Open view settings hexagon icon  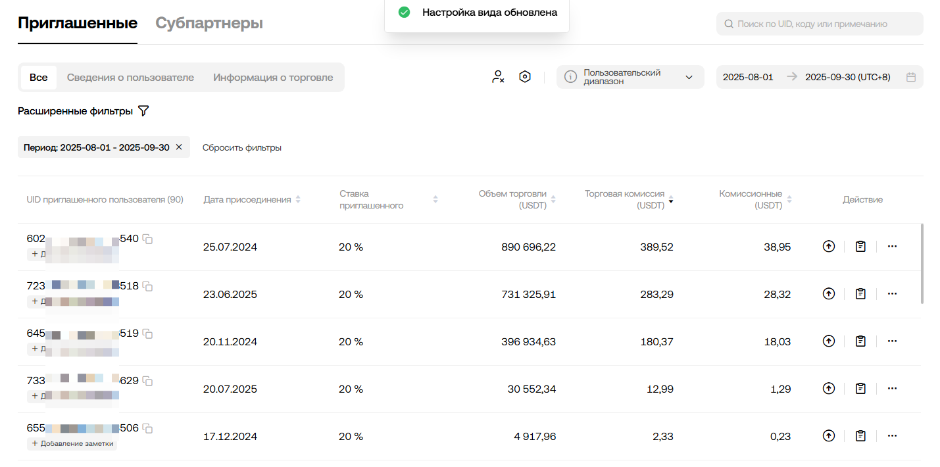(524, 77)
